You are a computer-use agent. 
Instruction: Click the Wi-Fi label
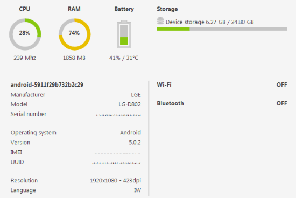[x=164, y=84]
